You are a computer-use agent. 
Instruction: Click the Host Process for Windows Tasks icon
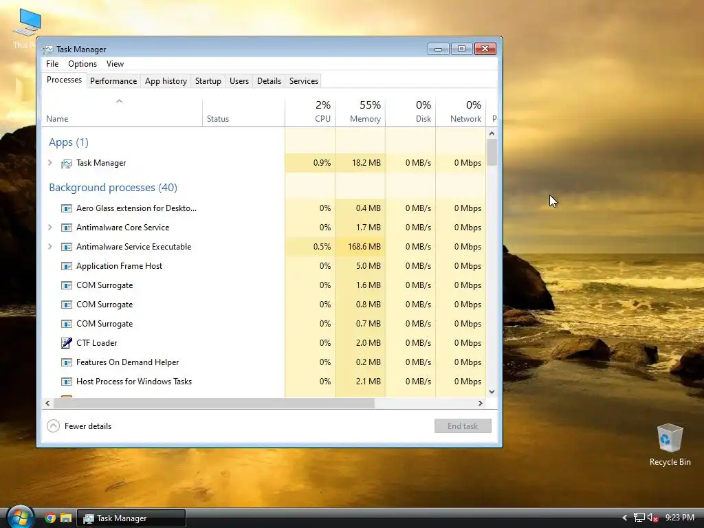pos(67,382)
